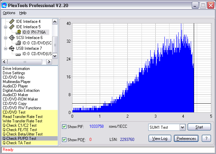The image size is (216, 154).
Task: Close the PlexTools window
Action: (x=211, y=5)
